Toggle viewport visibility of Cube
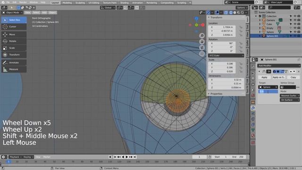This screenshot has height=170, width=302. [x=295, y=24]
